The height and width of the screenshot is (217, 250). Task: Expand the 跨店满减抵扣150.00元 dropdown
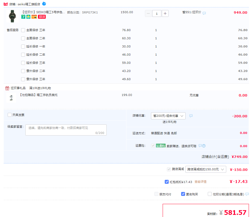[206, 169]
